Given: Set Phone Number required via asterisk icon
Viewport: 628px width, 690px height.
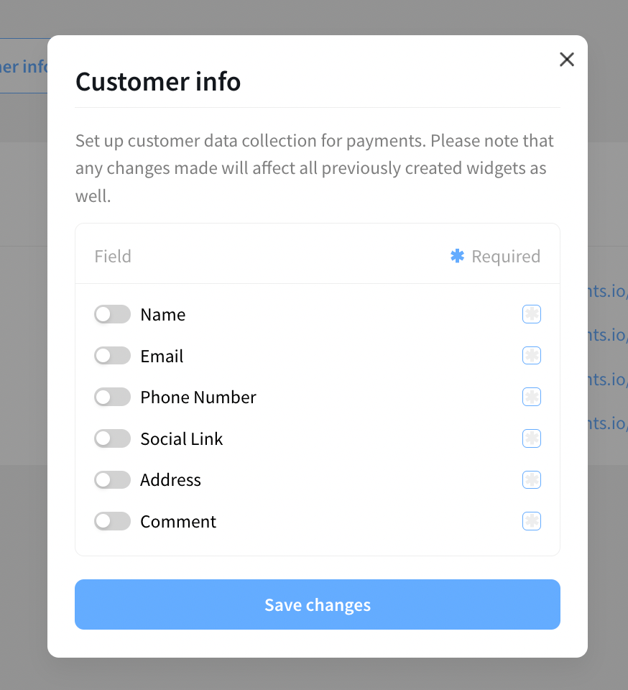Looking at the screenshot, I should click(x=531, y=397).
